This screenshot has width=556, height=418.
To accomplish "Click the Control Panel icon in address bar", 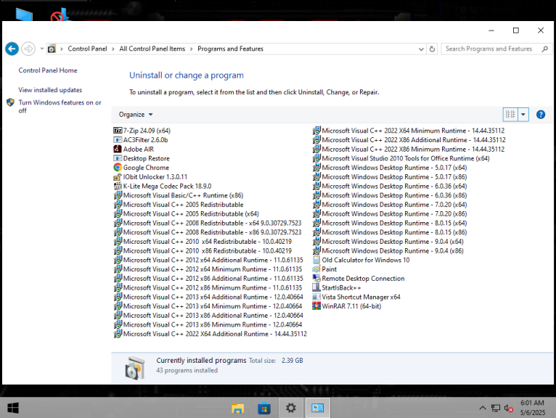I will [52, 49].
